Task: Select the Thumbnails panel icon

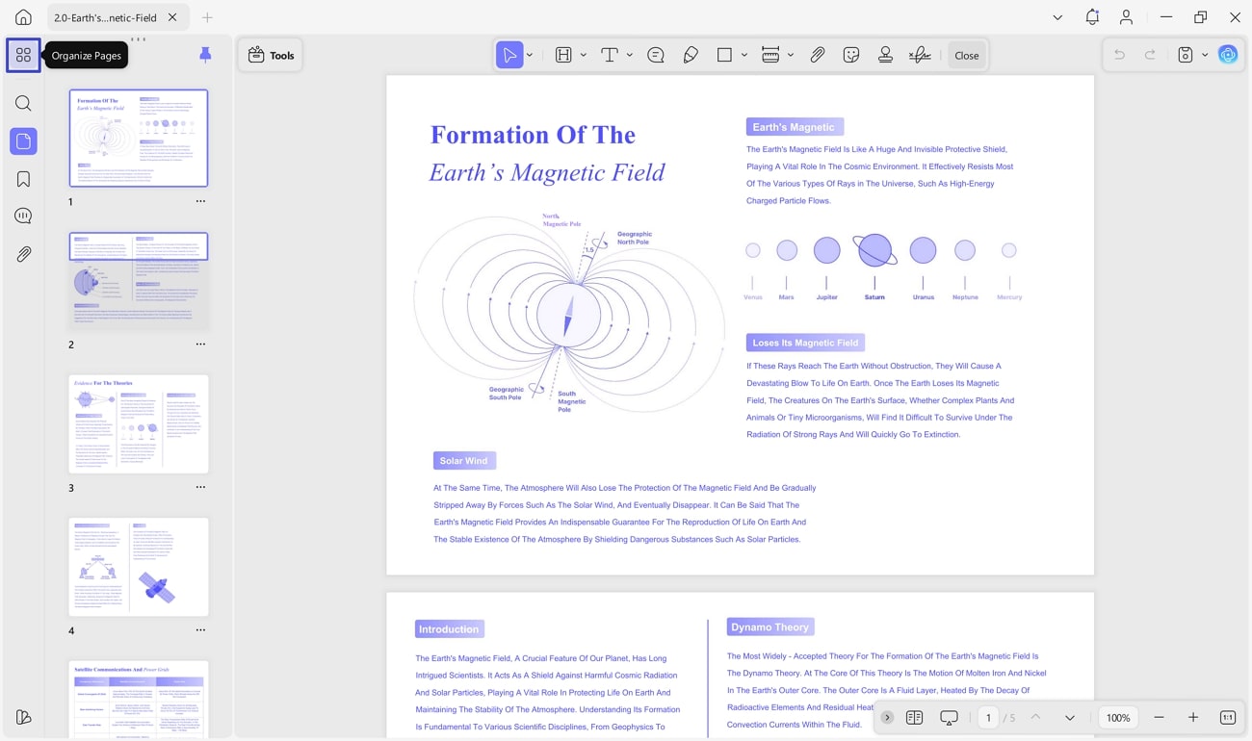Action: click(x=23, y=141)
